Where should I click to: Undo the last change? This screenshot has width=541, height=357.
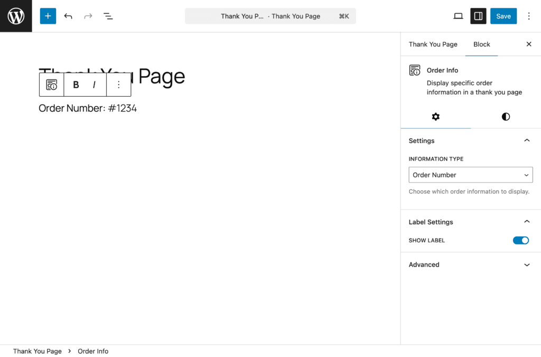tap(68, 16)
